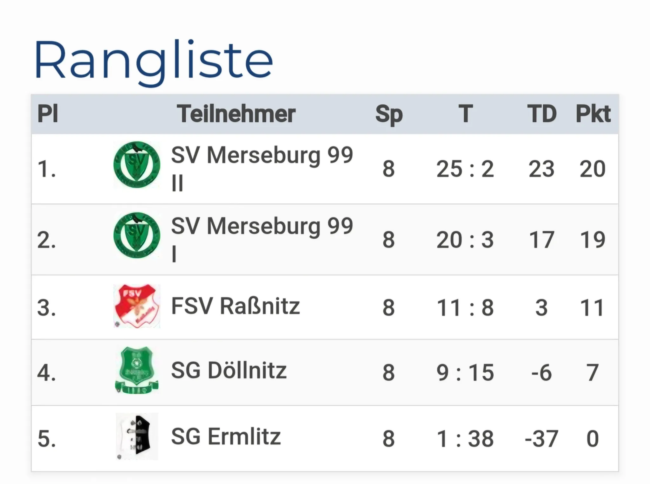Select the points value 19 cell
The width and height of the screenshot is (650, 484).
tap(593, 240)
